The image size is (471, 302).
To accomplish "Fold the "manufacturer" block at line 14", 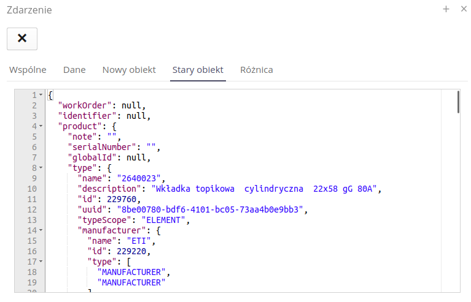I will (41, 230).
